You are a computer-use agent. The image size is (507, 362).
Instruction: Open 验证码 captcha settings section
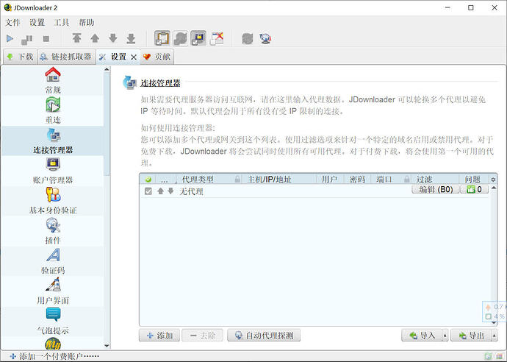53,261
